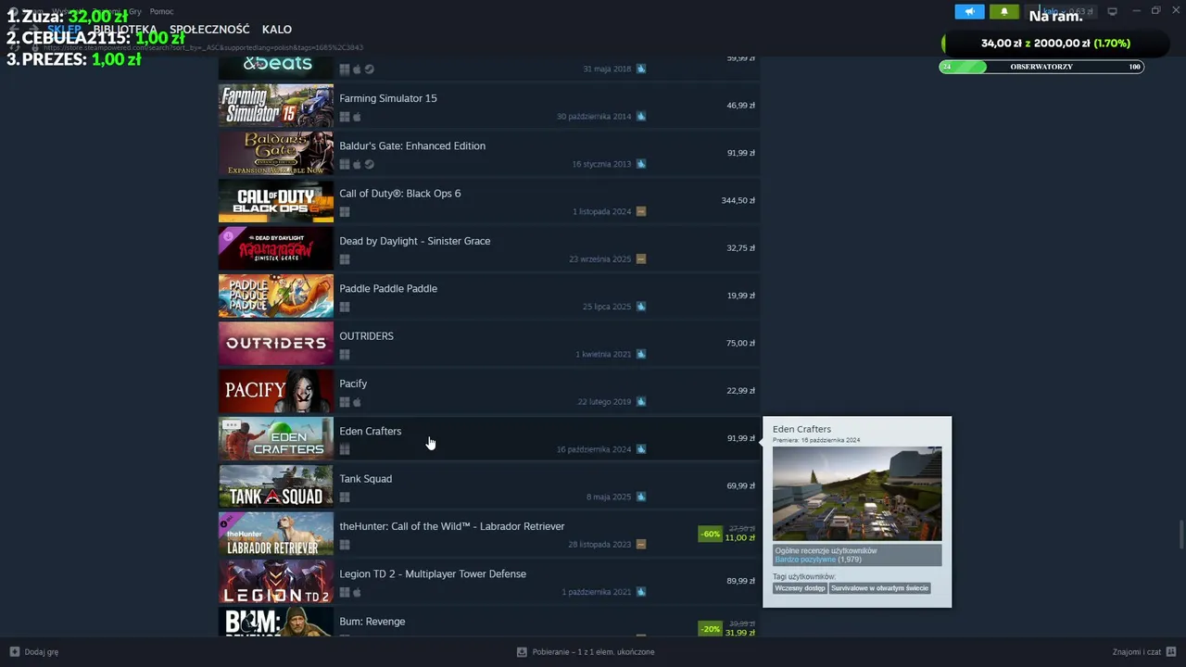
Task: Open the Gry menu
Action: click(x=135, y=11)
